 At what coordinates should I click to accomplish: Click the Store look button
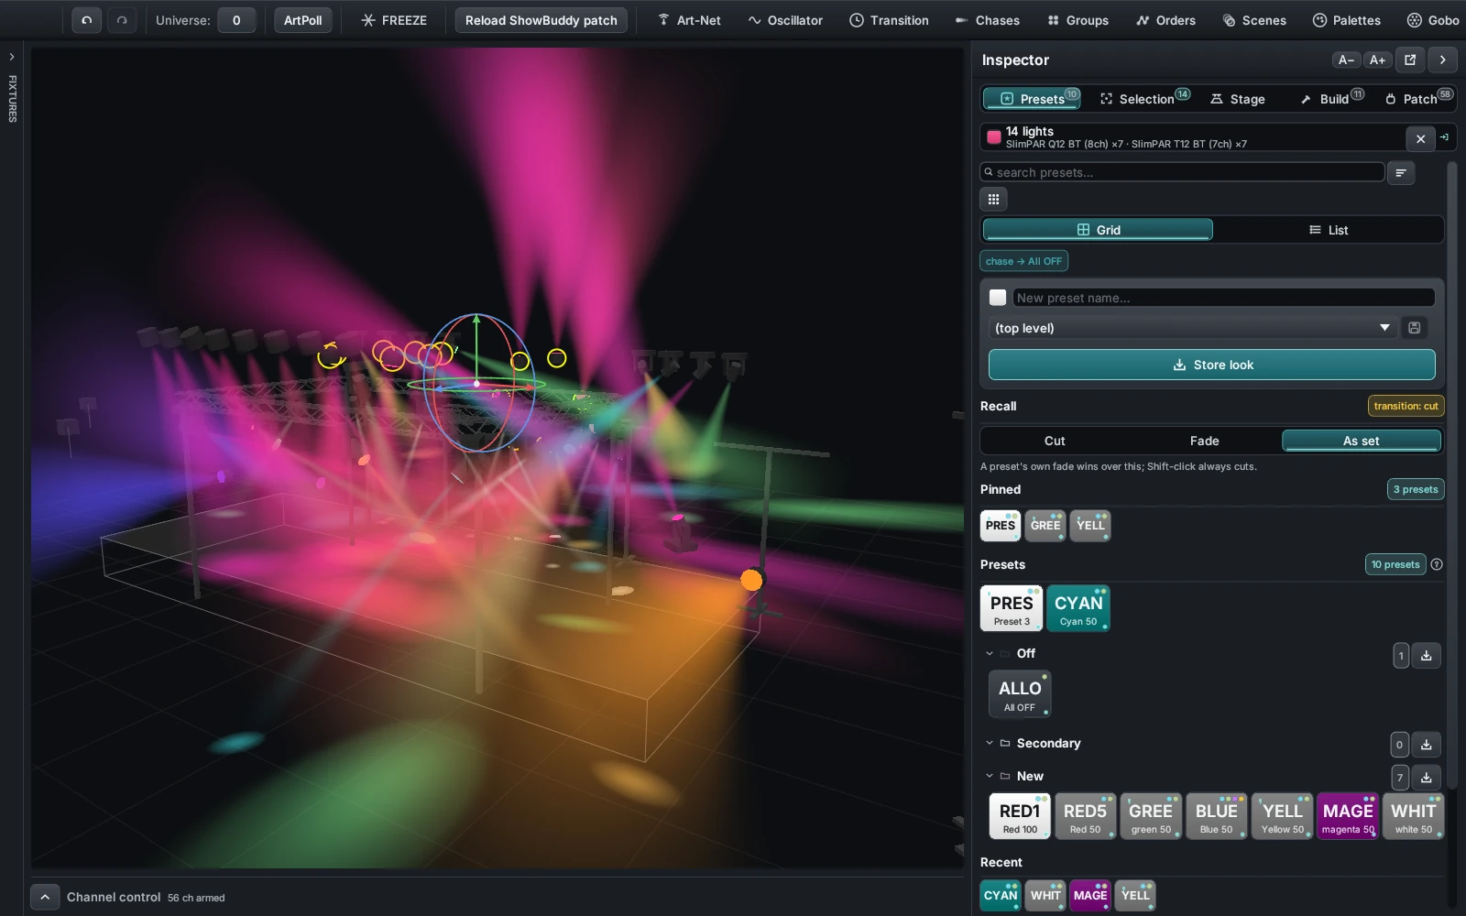click(x=1211, y=365)
